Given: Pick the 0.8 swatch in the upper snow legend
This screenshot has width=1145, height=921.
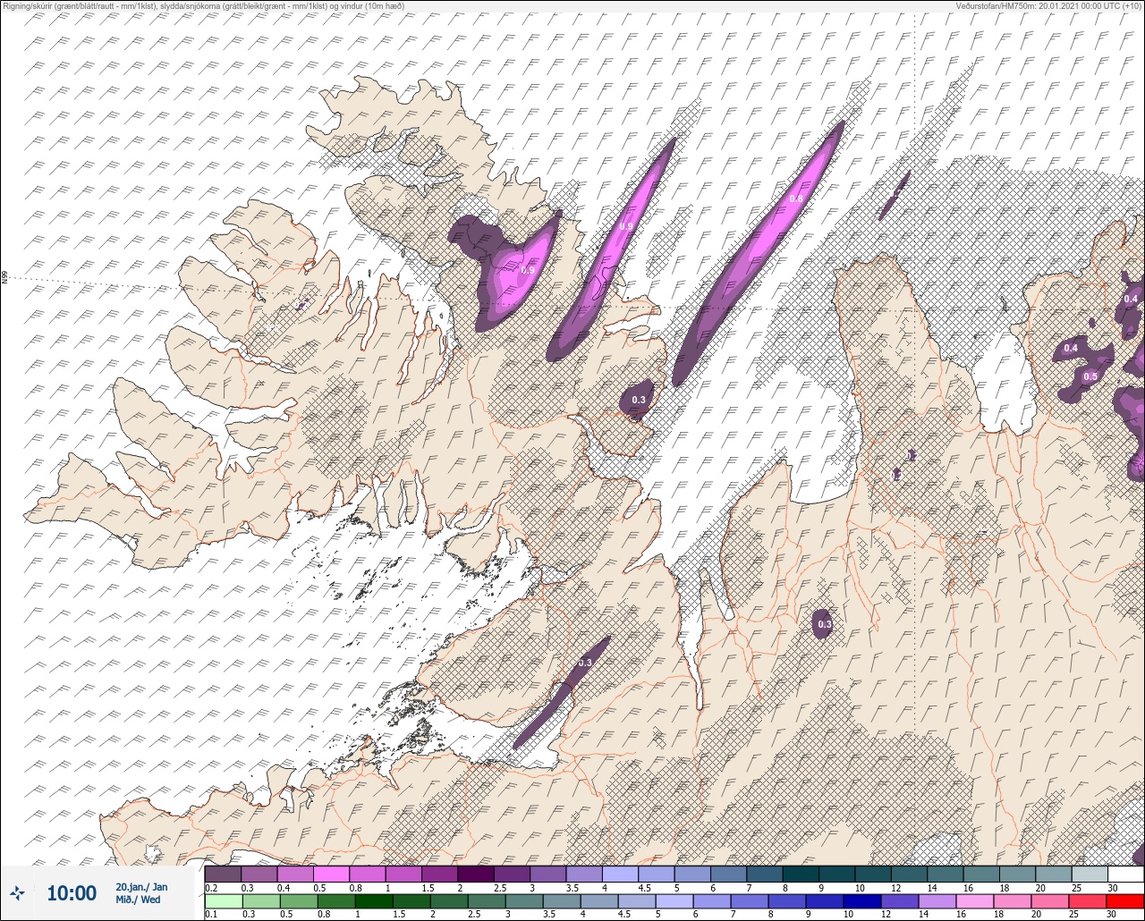Looking at the screenshot, I should [367, 874].
